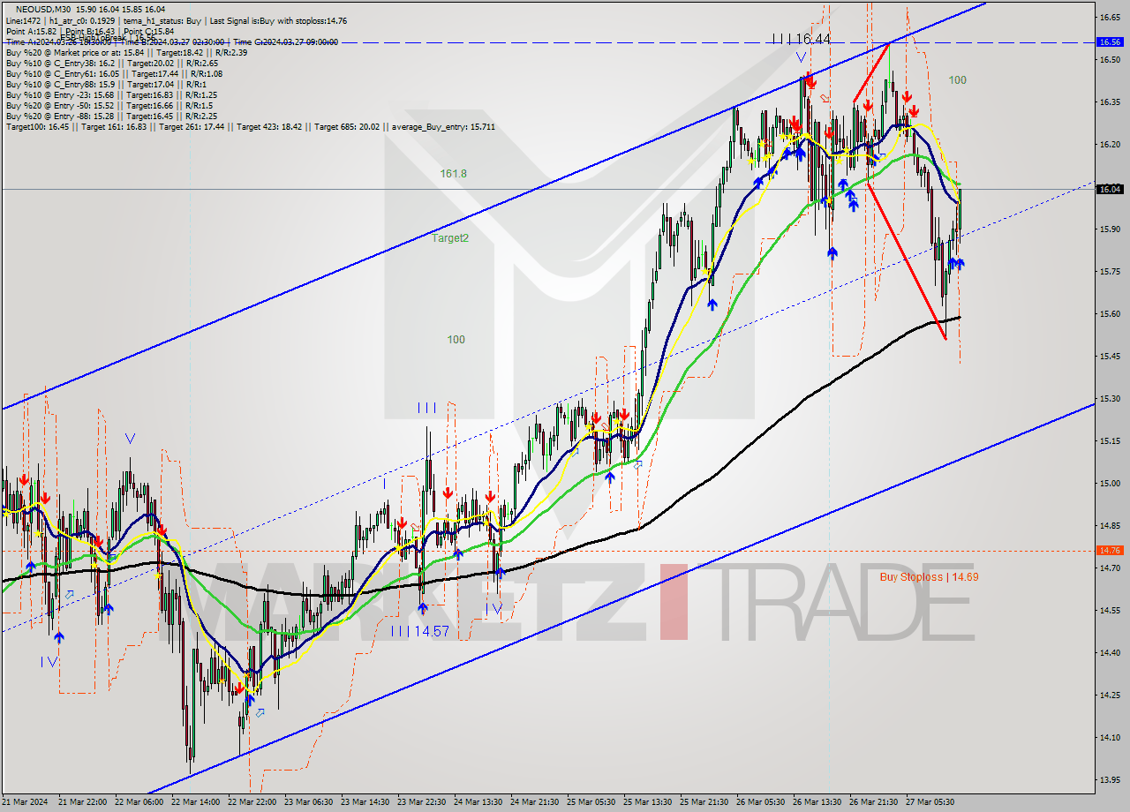Click the 'I I I 16.44' wave label
The height and width of the screenshot is (812, 1130).
(x=801, y=39)
